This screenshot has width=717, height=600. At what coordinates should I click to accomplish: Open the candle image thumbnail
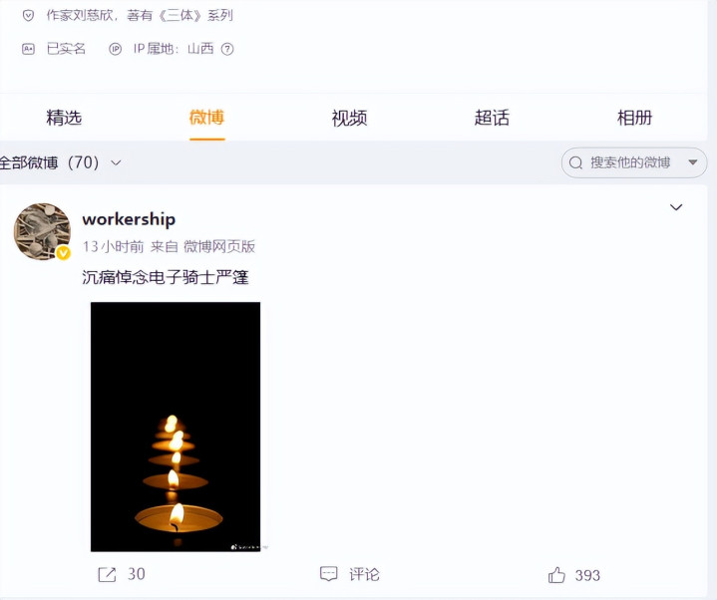tap(176, 427)
